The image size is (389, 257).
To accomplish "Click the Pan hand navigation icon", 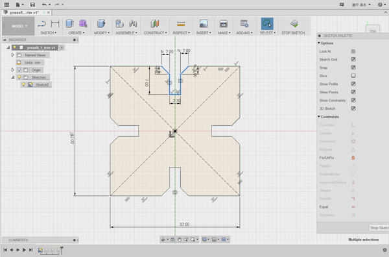I will pos(179,239).
